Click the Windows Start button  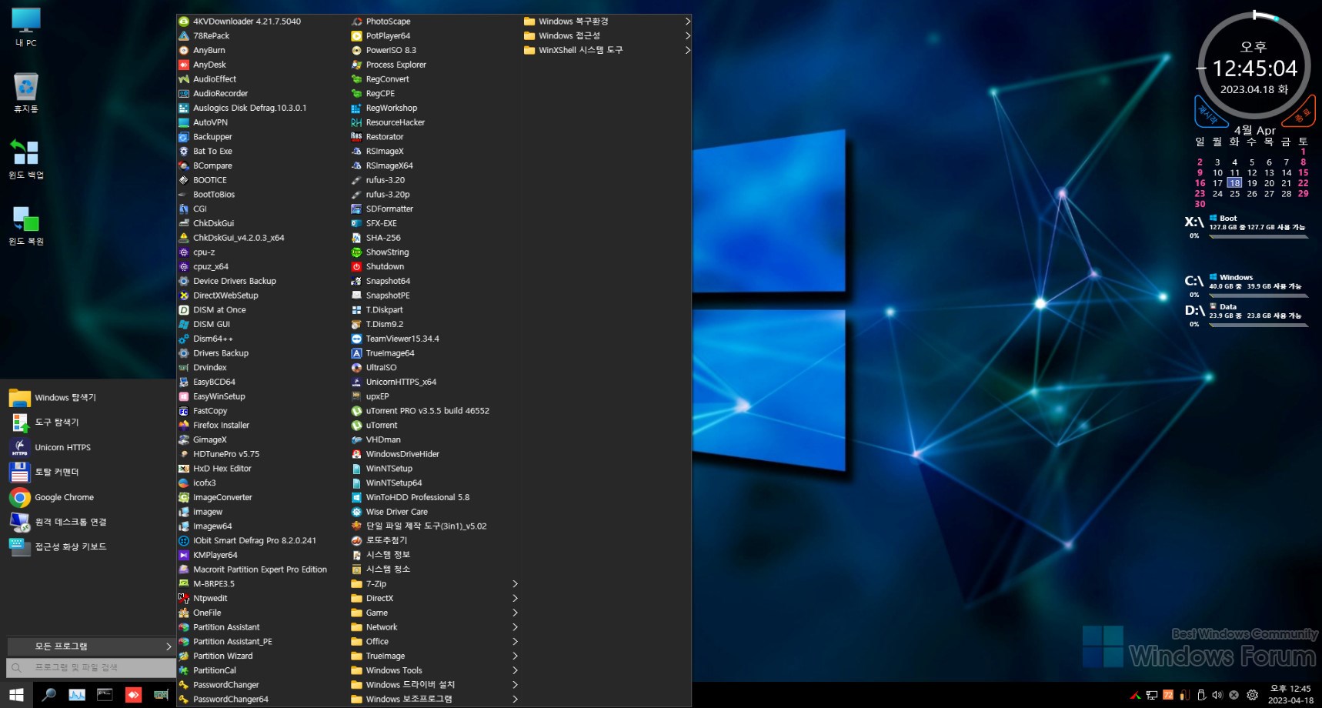point(16,695)
